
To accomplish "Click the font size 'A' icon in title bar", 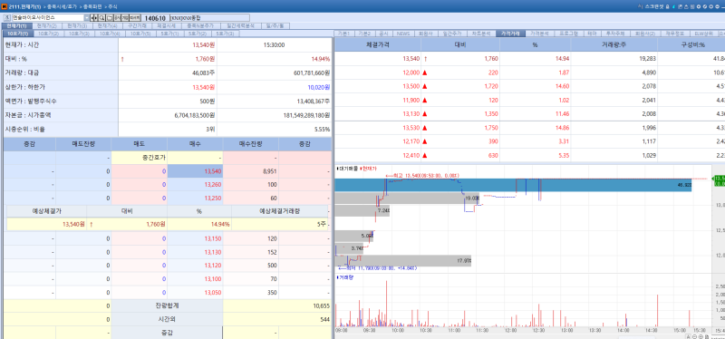I will click(641, 6).
